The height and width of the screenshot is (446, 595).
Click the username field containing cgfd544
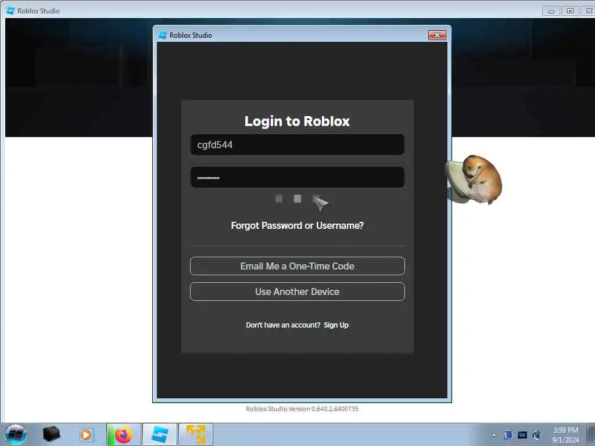[297, 145]
